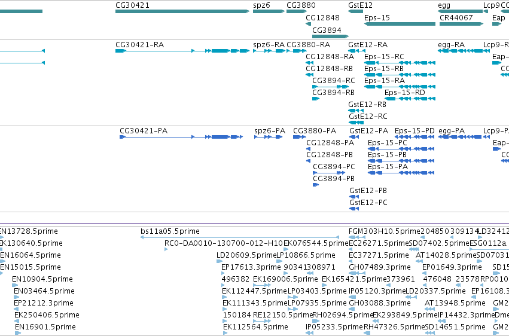Screen dimensions: 509x336
Task: Click the spz6 gene label
Action: coord(261,5)
